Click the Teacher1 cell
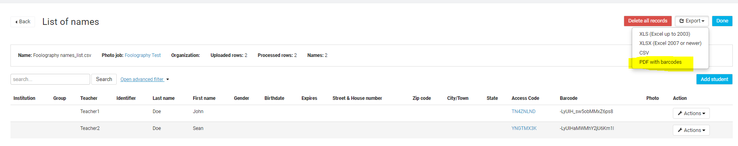 click(x=89, y=112)
